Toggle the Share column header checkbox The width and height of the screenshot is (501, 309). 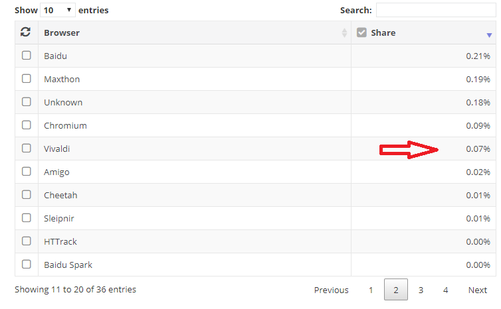coord(361,32)
